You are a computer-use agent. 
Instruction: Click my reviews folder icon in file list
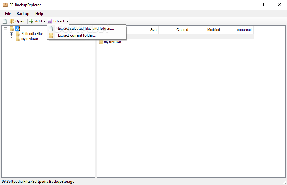(101, 42)
